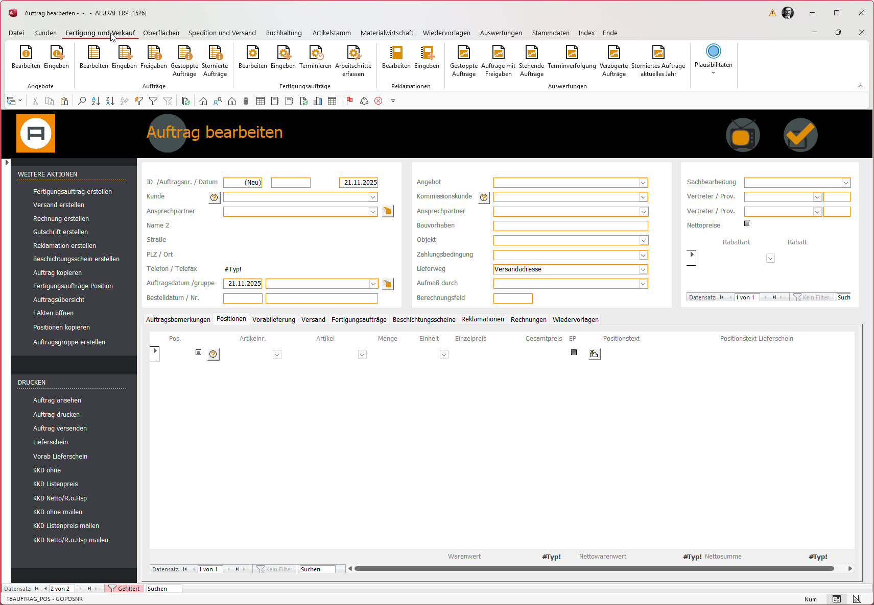Click the orange checkmark icon in header
The width and height of the screenshot is (874, 605).
point(800,136)
